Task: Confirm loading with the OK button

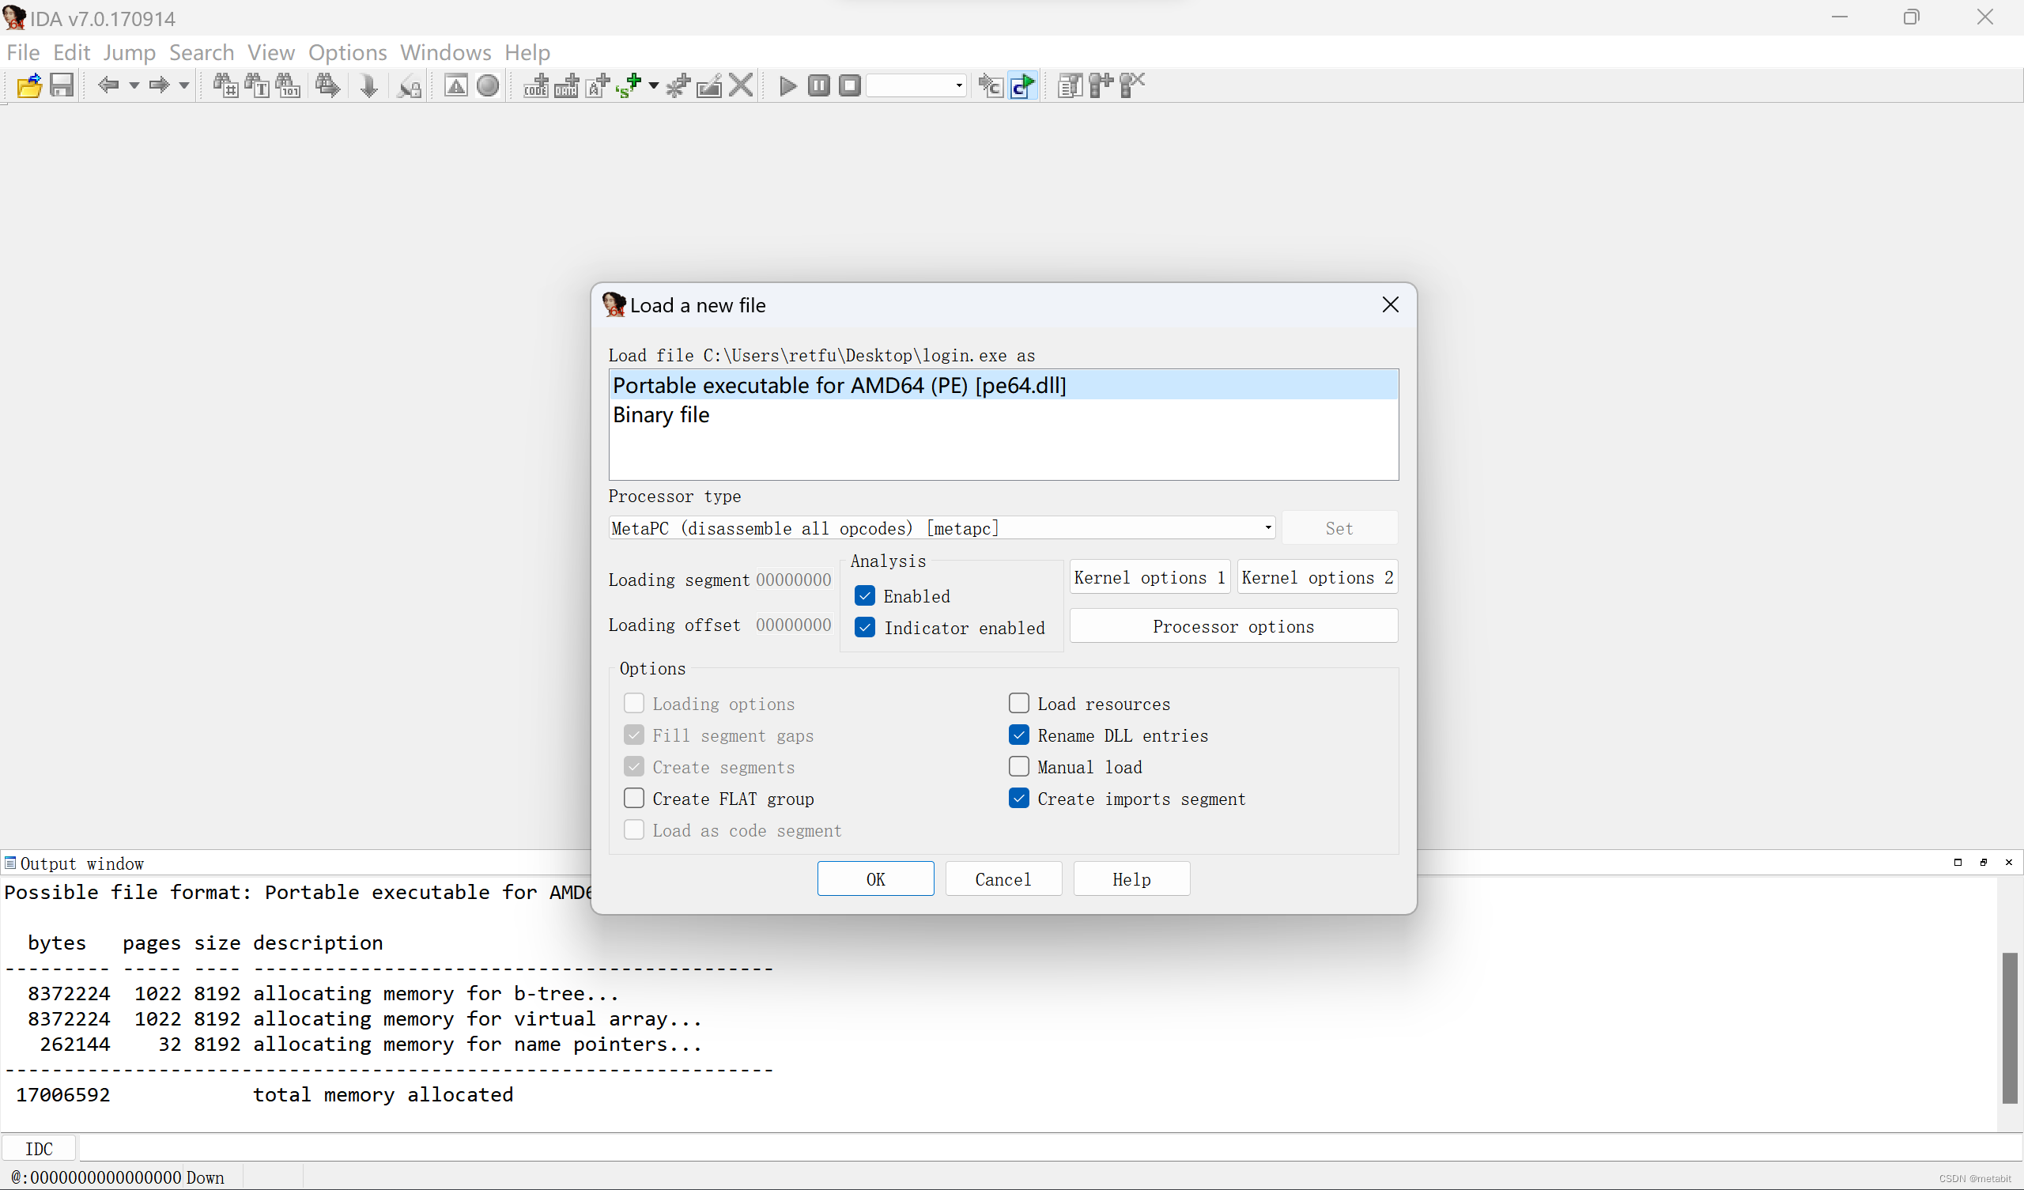Action: [x=875, y=878]
